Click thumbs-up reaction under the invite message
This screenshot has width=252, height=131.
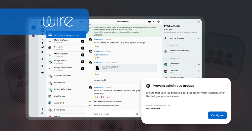(97, 46)
